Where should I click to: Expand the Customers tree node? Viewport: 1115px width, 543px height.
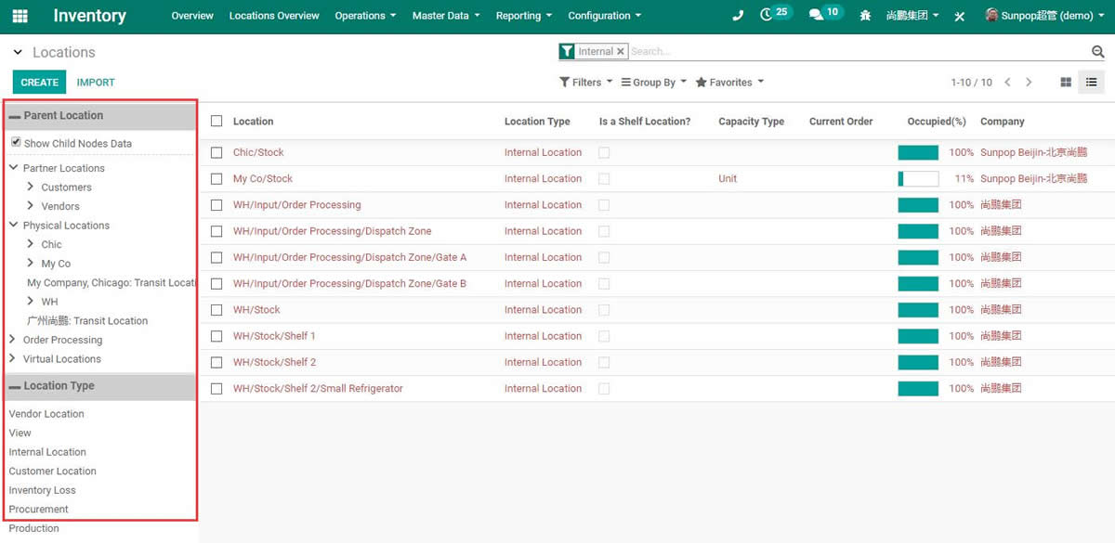click(x=31, y=187)
